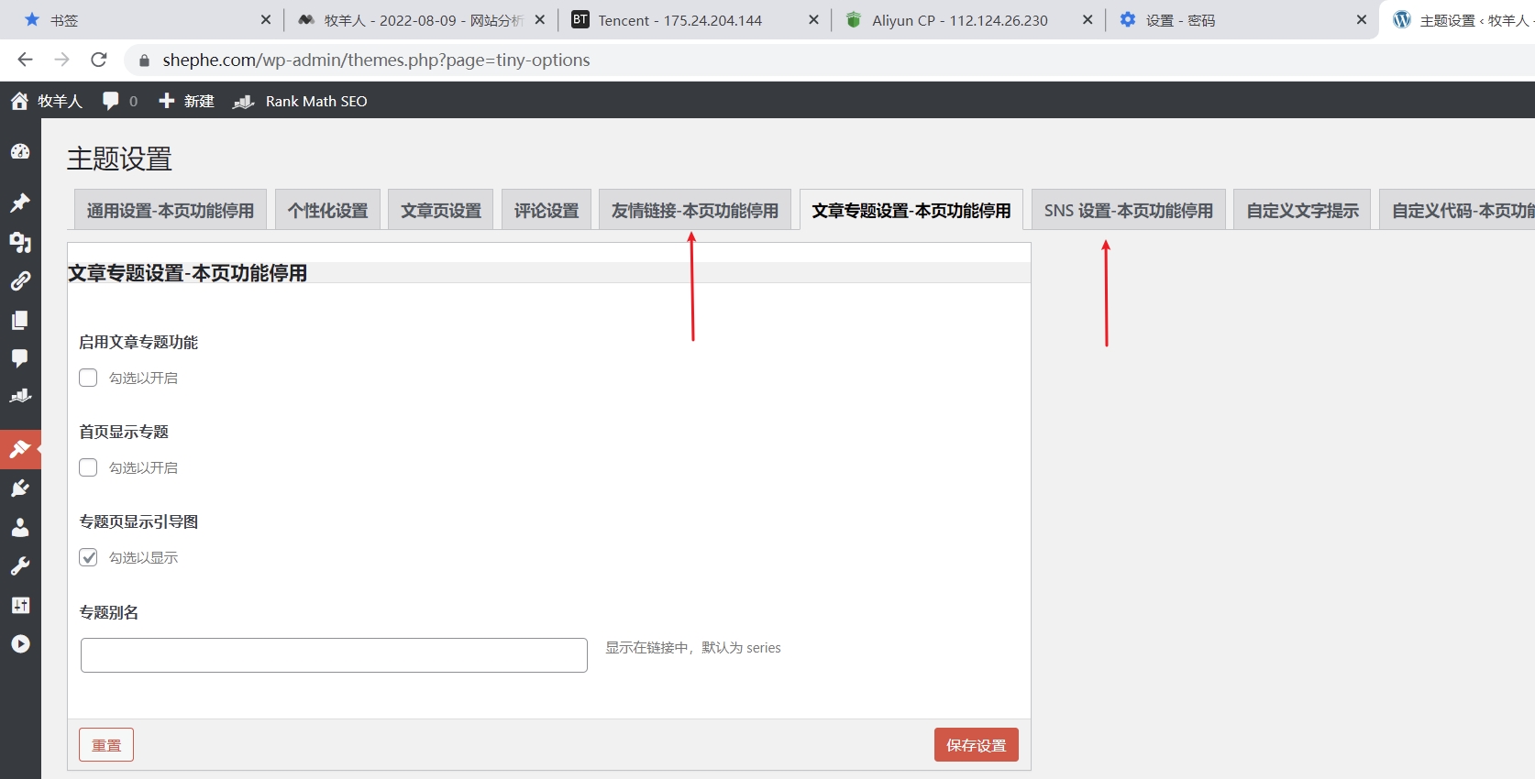Click the Plugins plug icon in sidebar
This screenshot has height=779, width=1535.
[x=20, y=488]
